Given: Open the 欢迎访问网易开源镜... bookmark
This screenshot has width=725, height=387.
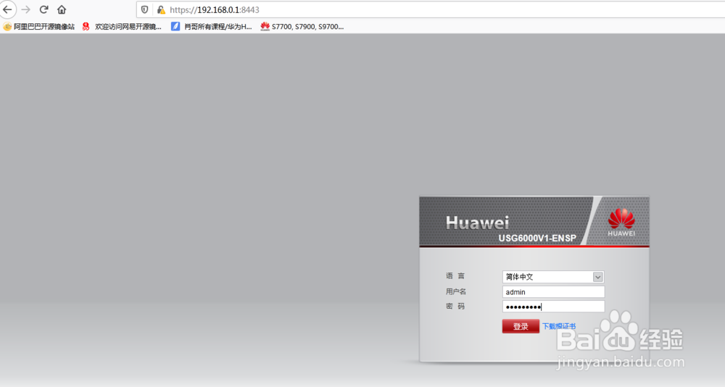Looking at the screenshot, I should (122, 27).
